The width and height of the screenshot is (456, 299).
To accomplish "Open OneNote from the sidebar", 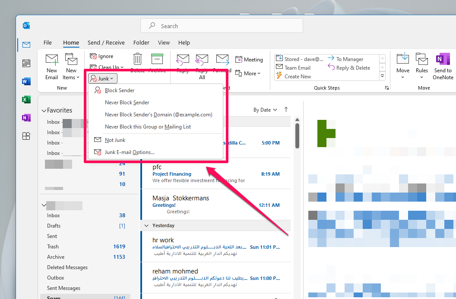I will coord(26,117).
